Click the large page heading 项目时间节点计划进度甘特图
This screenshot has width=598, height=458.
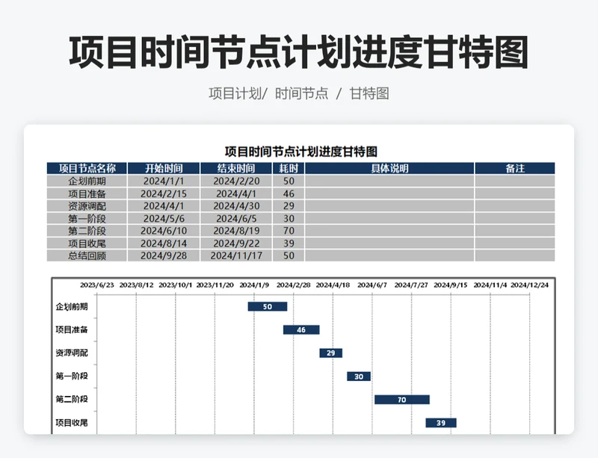298,52
